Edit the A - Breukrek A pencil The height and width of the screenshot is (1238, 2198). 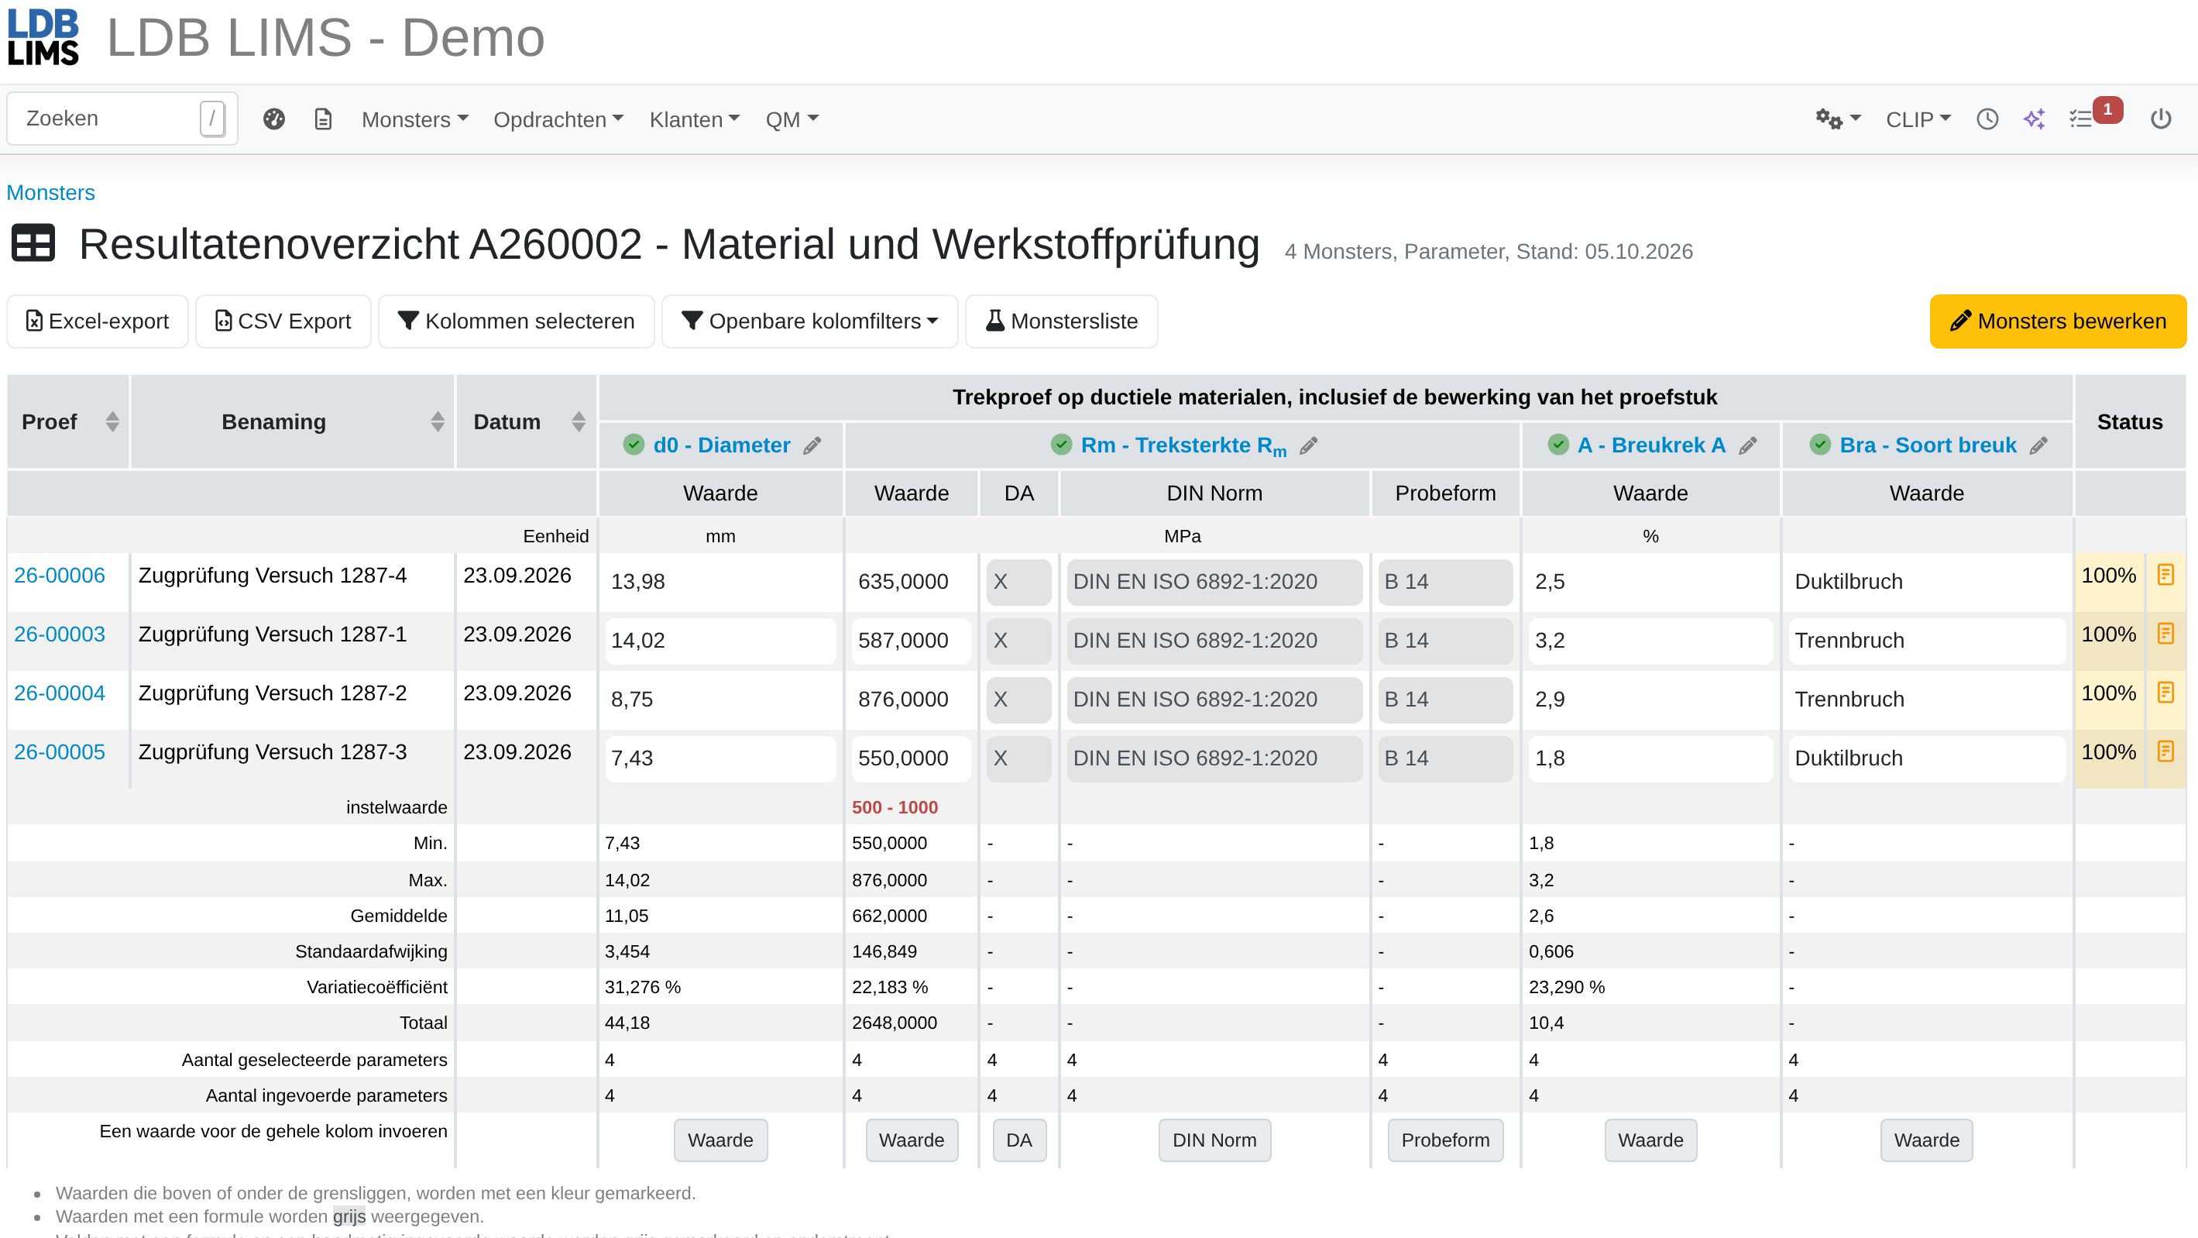click(1747, 445)
